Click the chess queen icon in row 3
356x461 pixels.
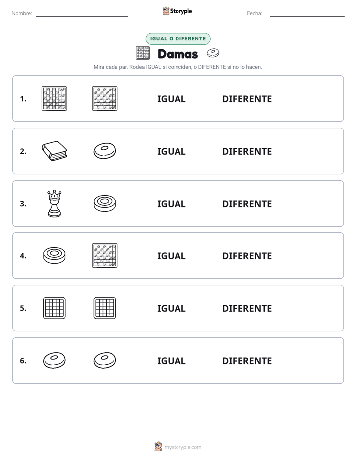pos(54,203)
